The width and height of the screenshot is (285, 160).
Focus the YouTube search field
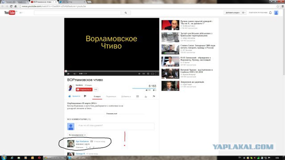click(77, 13)
